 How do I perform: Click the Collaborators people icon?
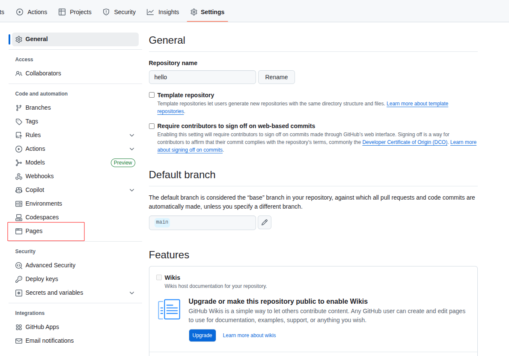point(19,73)
